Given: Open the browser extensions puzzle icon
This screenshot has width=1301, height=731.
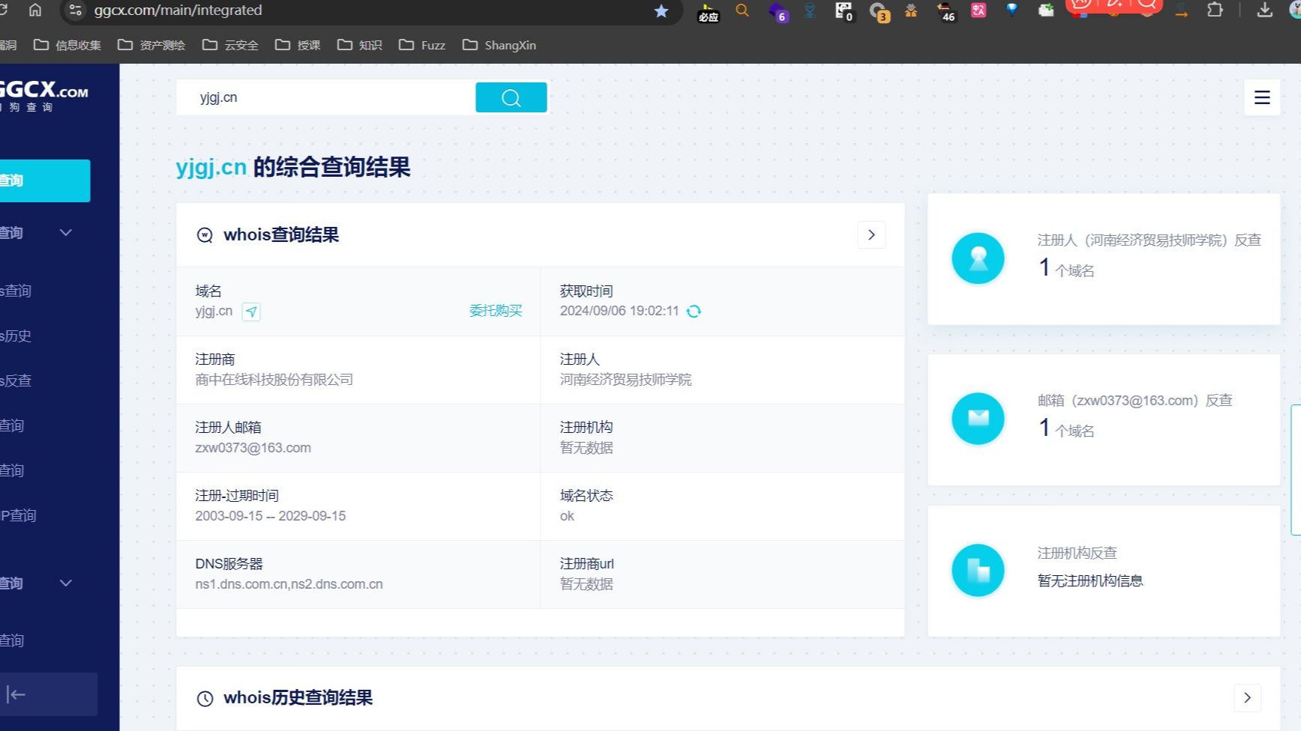Looking at the screenshot, I should pos(1215,10).
